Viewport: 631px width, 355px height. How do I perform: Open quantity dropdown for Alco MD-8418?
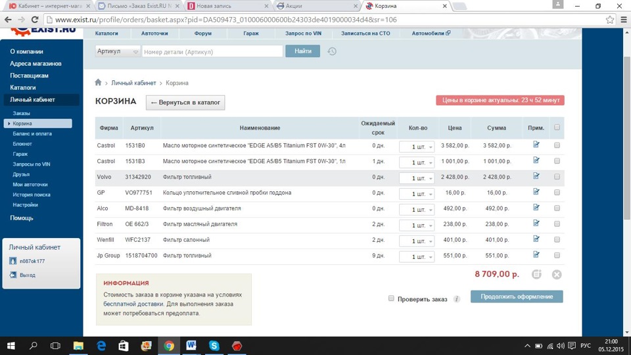point(417,209)
